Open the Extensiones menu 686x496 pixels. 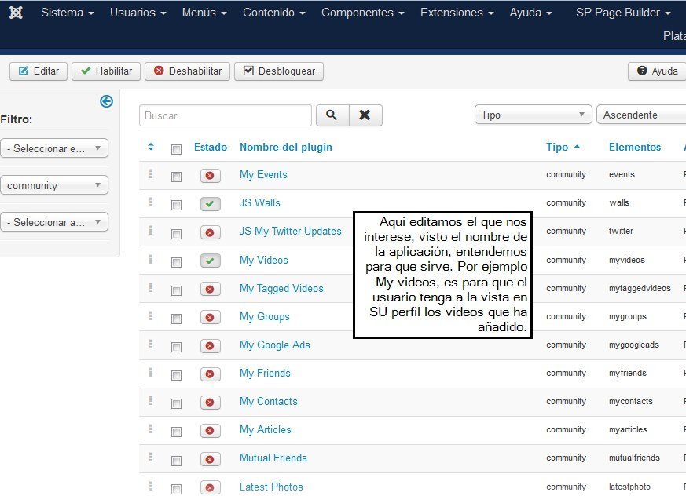coord(457,13)
